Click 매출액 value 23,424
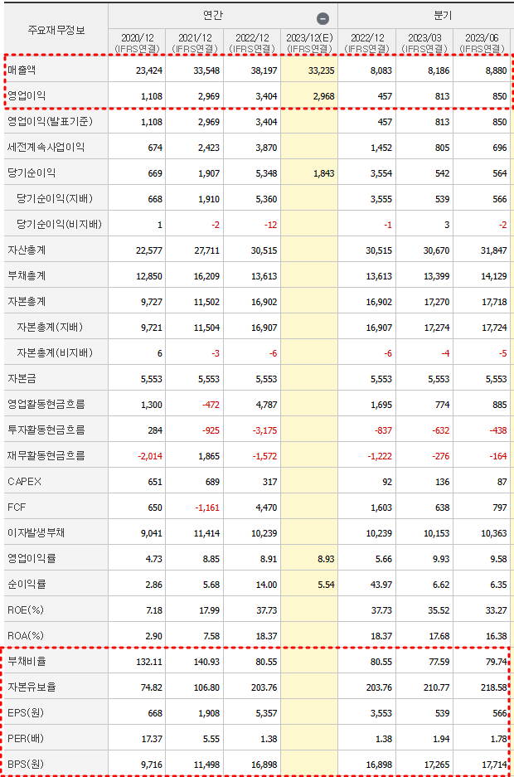The width and height of the screenshot is (514, 777). click(149, 70)
